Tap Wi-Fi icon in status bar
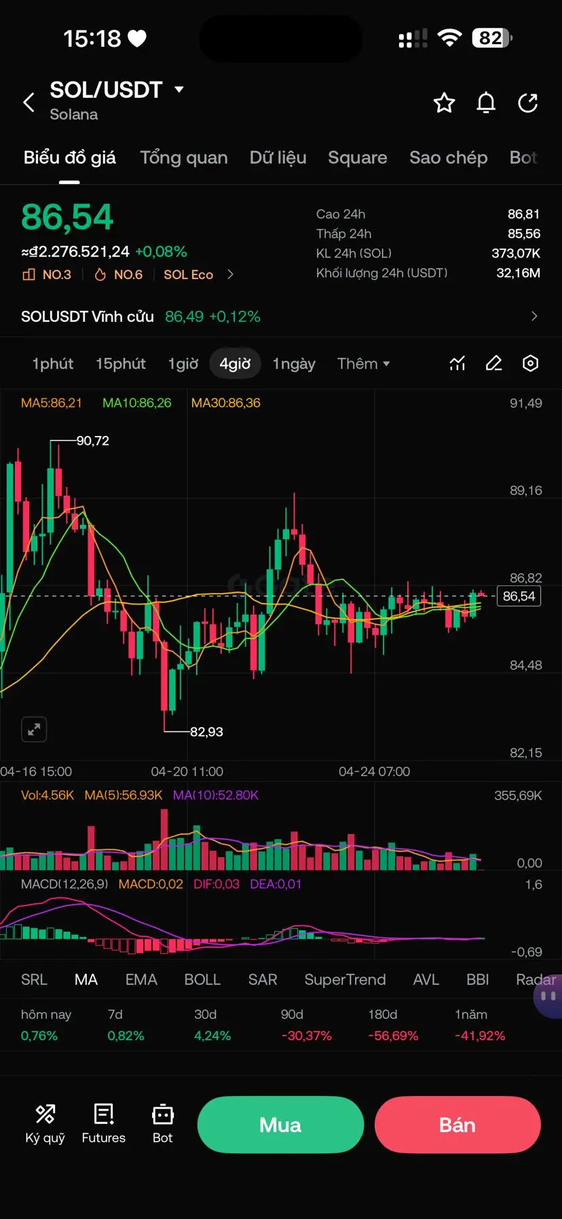 coord(449,38)
